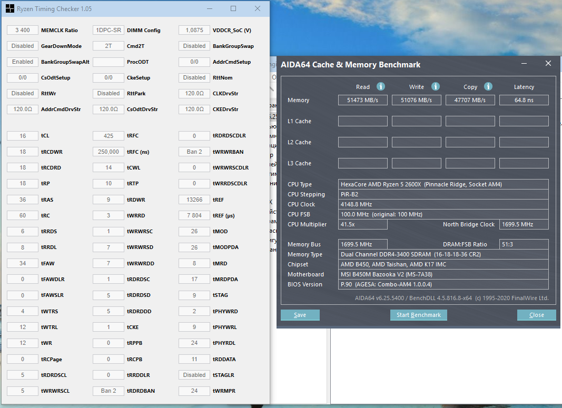Click the North Bridge Clock value field
The image size is (562, 408).
(x=524, y=224)
